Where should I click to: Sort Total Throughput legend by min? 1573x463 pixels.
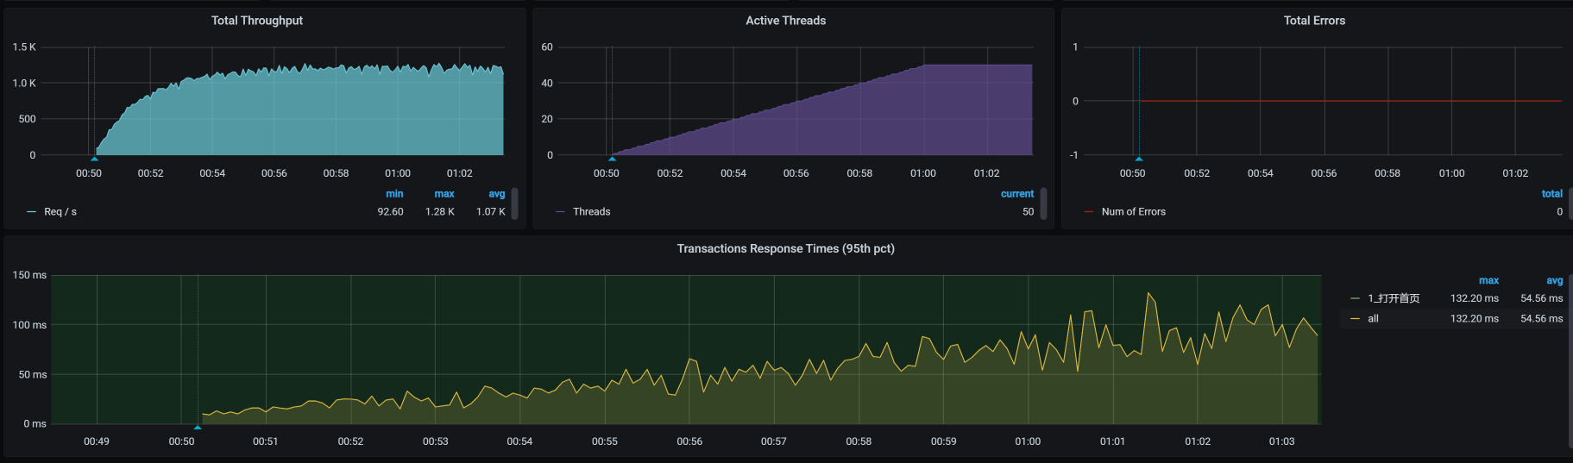394,194
